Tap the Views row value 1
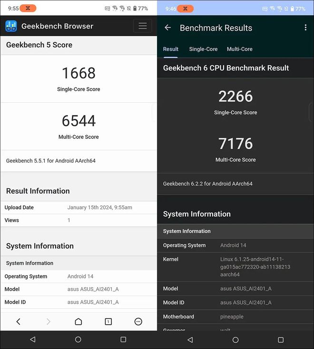314x349 pixels. pyautogui.click(x=69, y=220)
